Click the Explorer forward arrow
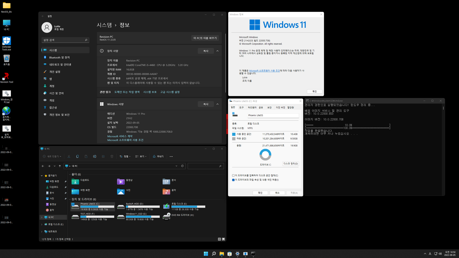 49,166
